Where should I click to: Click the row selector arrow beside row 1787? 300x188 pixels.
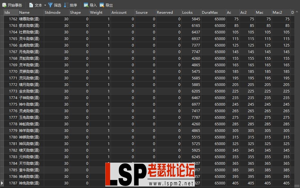click(x=2, y=183)
